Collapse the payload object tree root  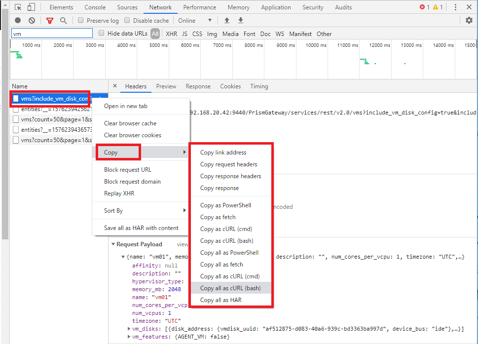[x=123, y=257]
